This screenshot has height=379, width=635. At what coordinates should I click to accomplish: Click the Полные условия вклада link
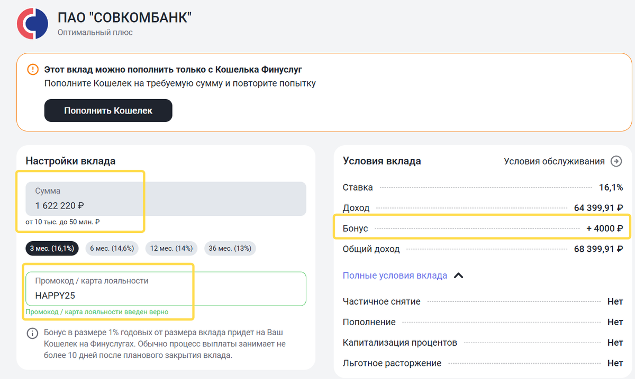click(395, 276)
